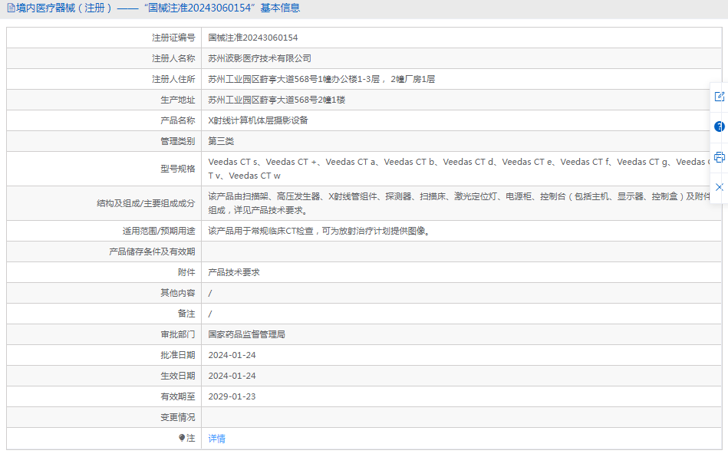728x457 pixels.
Task: Click the 其他内容 label
Action: coord(178,293)
